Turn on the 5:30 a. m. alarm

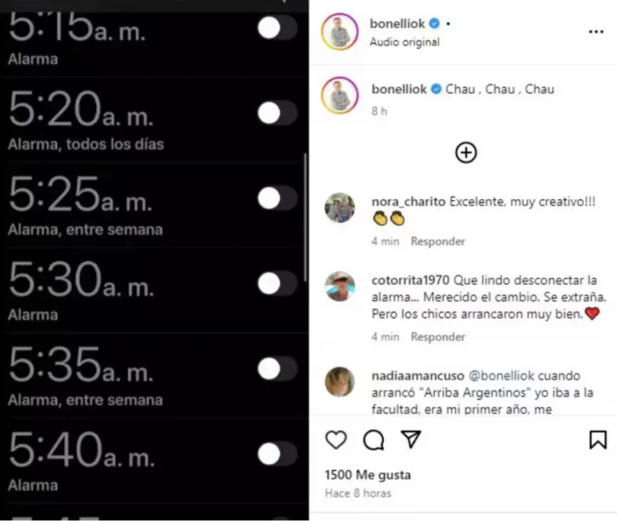277,284
